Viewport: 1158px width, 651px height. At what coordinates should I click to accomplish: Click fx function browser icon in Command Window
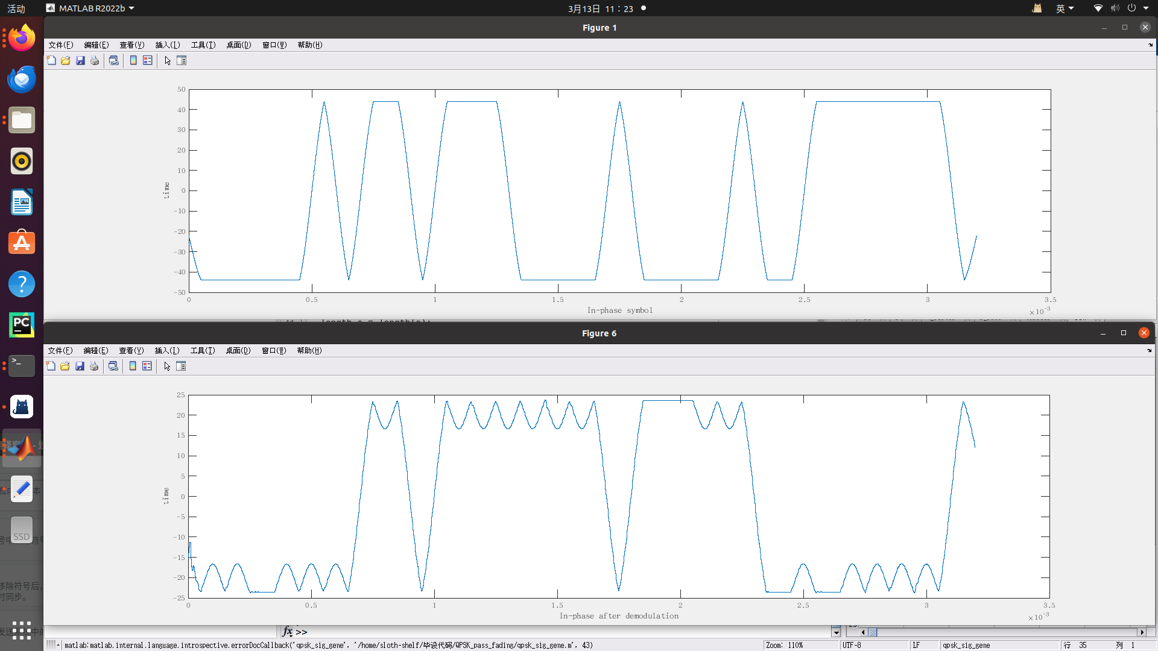tap(288, 632)
